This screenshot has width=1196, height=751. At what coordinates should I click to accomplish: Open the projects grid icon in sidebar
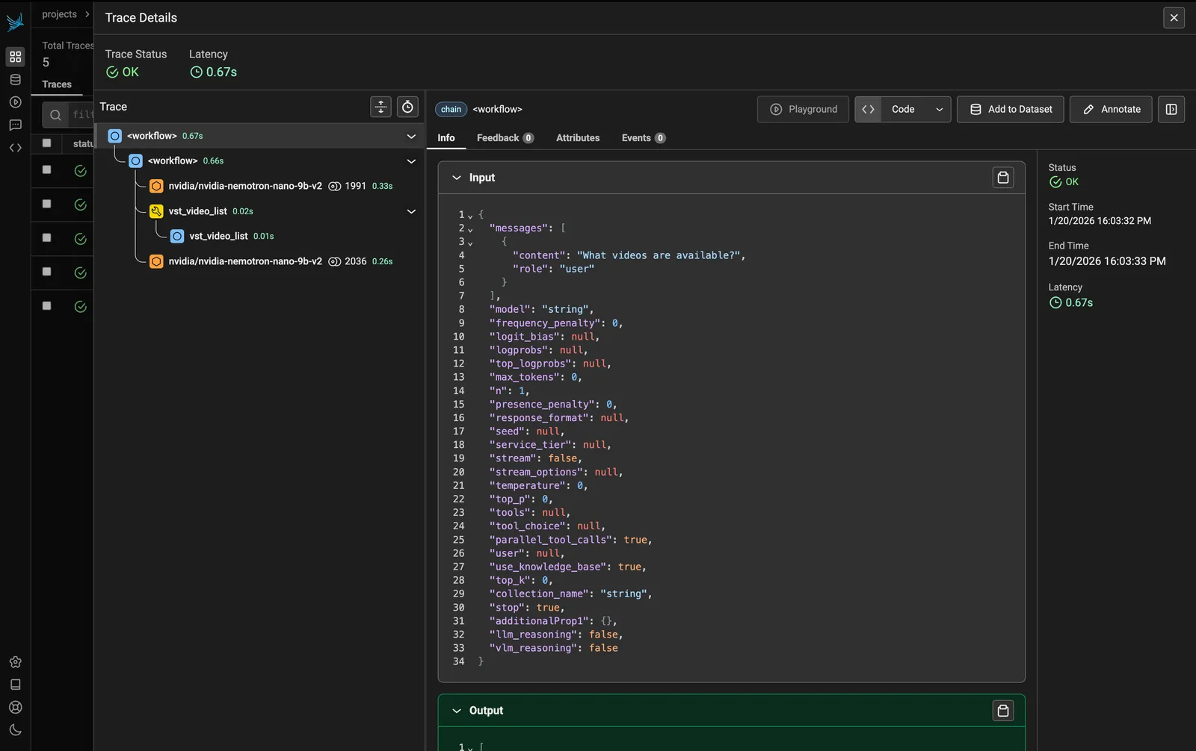tap(15, 57)
